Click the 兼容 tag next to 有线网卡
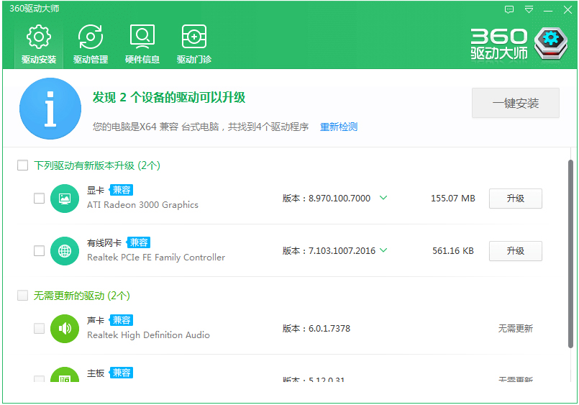This screenshot has height=405, width=579. (139, 242)
